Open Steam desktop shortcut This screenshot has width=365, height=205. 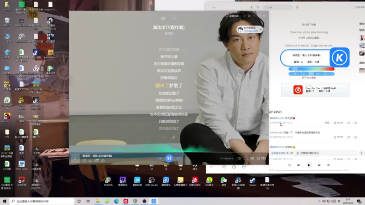253,181
